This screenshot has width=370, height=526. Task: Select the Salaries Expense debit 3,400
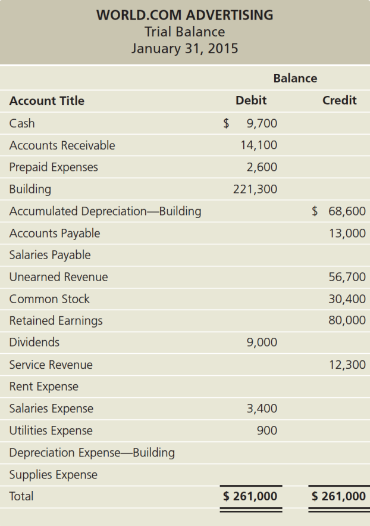pos(262,409)
